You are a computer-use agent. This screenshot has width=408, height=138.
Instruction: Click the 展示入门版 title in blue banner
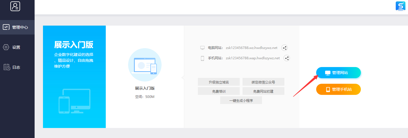74,45
